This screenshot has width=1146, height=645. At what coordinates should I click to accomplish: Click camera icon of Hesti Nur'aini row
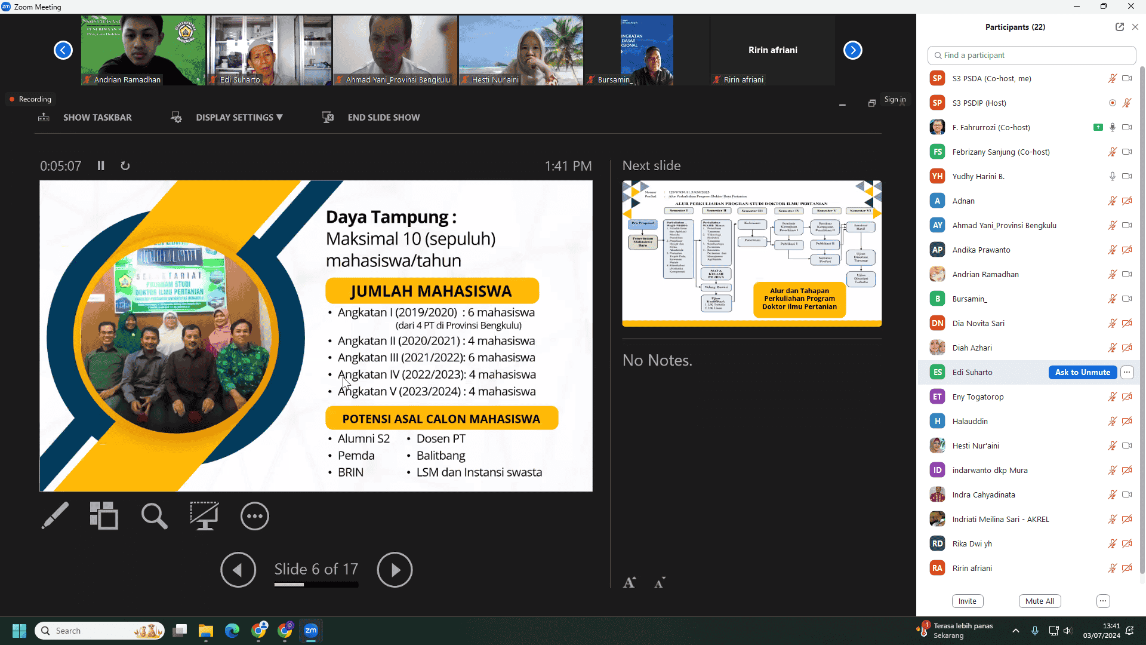pos(1127,446)
